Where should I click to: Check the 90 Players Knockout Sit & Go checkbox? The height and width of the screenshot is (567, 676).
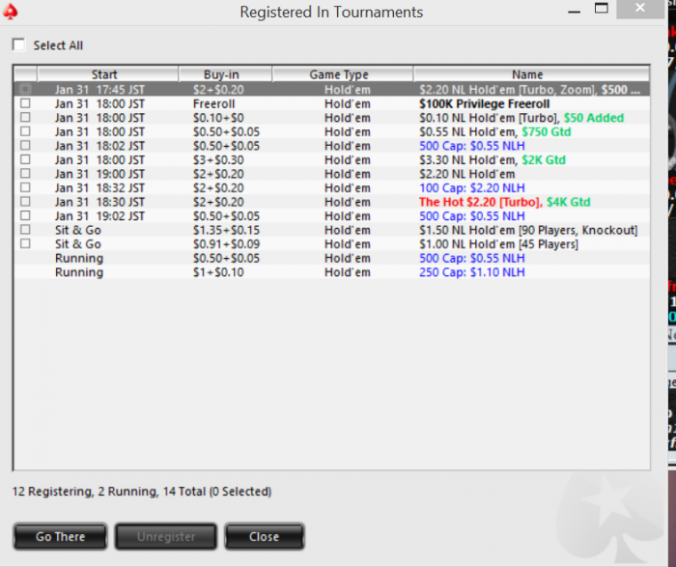point(25,229)
